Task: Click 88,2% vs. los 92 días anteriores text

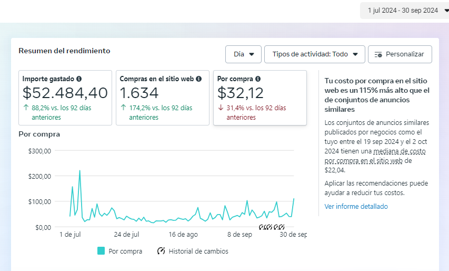Action: tap(61, 112)
